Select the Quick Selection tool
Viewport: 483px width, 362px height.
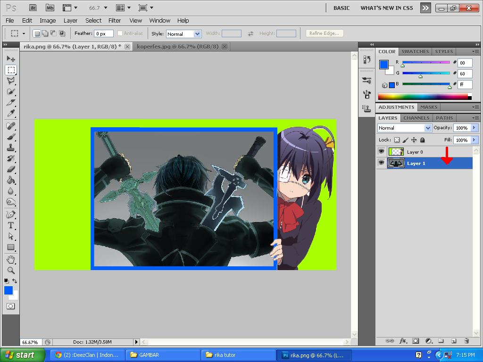click(x=11, y=91)
